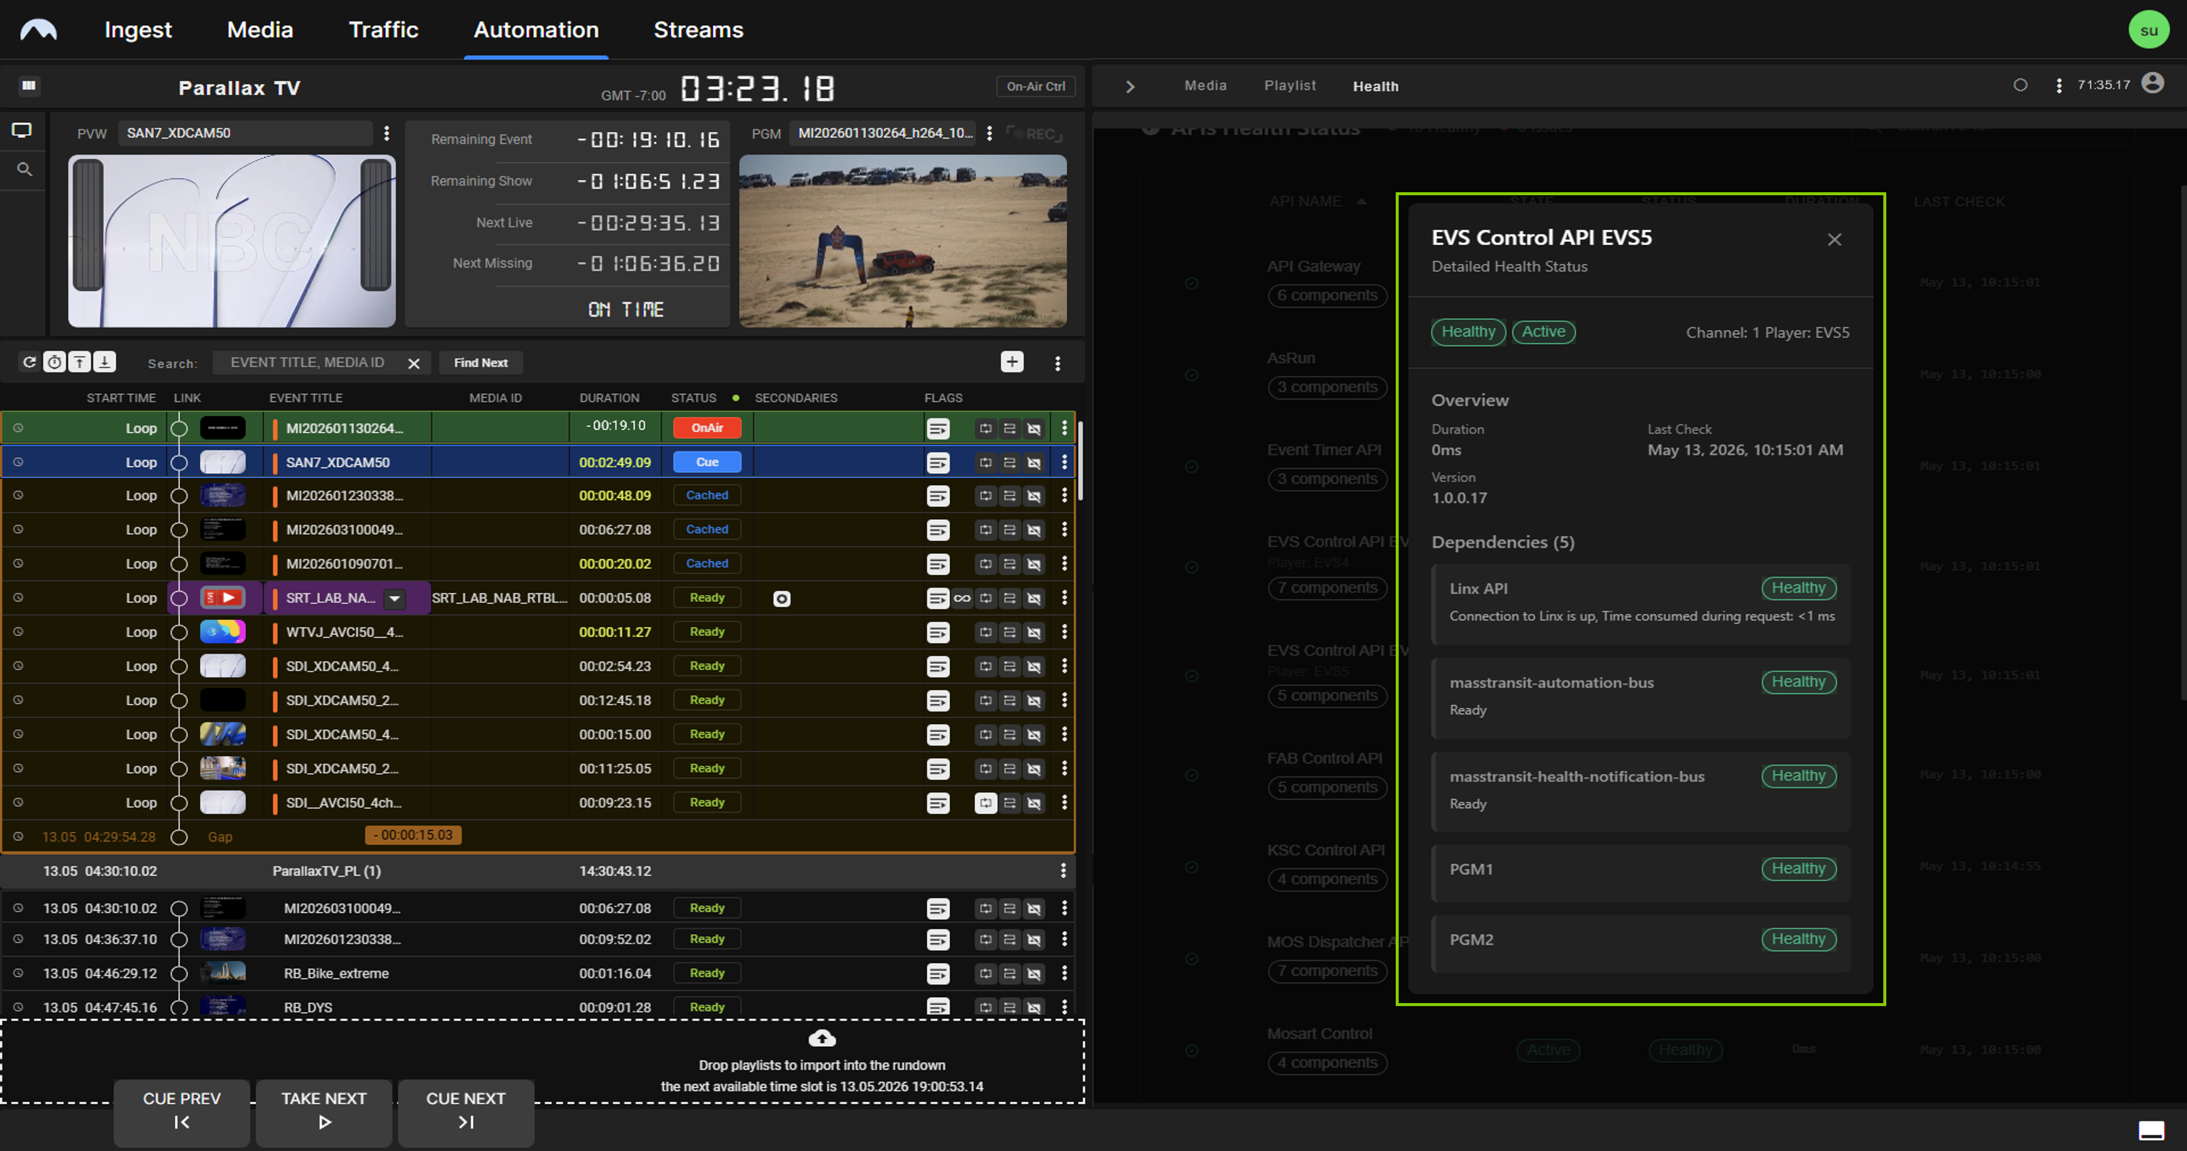The width and height of the screenshot is (2187, 1151).
Task: Click the red OnAir status badge
Action: [706, 428]
